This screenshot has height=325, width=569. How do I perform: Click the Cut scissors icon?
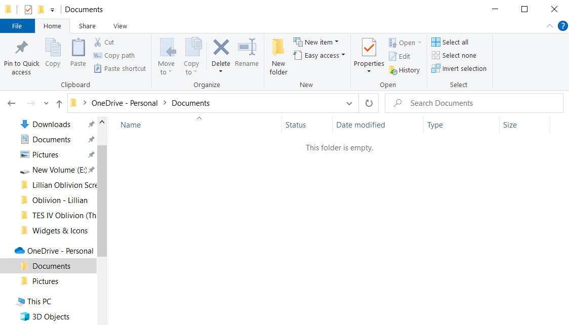click(x=98, y=42)
